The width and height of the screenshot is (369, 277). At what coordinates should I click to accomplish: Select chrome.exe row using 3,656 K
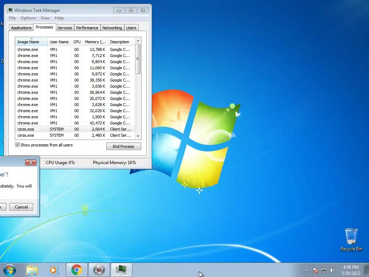pos(75,86)
